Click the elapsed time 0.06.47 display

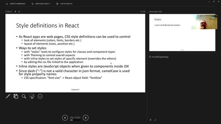pos(9,11)
